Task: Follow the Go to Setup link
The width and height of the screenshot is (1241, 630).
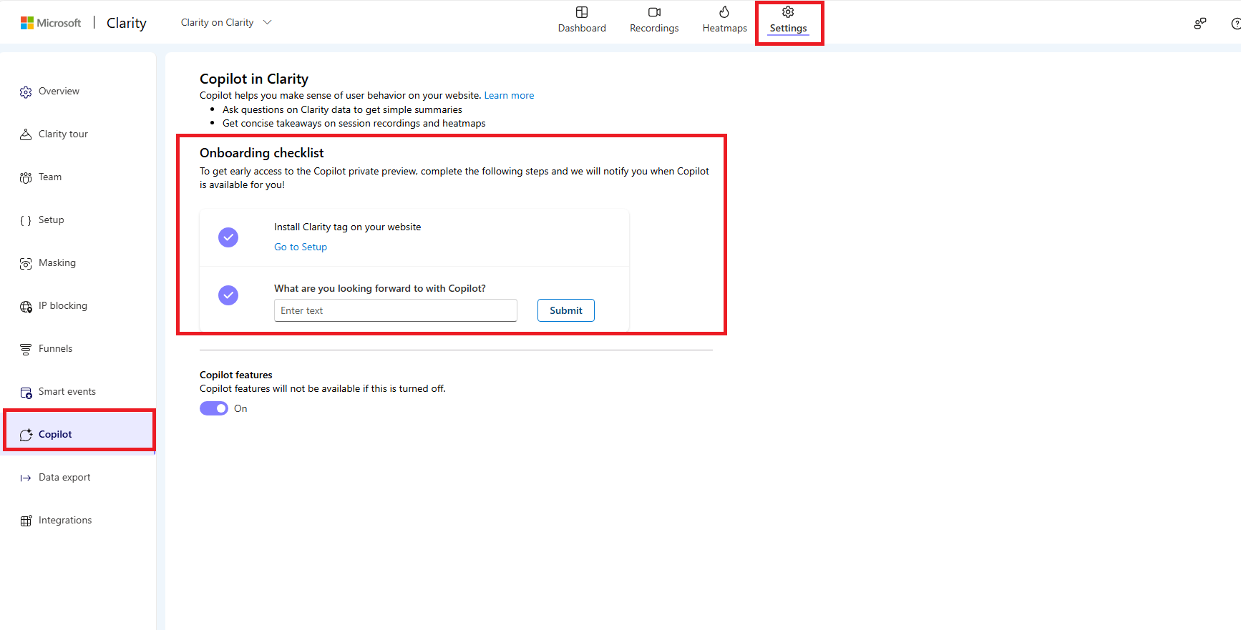Action: click(x=301, y=247)
